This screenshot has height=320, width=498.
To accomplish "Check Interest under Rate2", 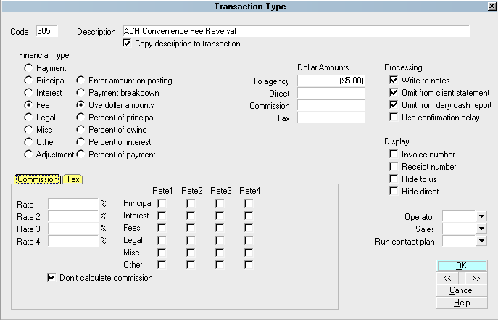I will click(x=191, y=216).
